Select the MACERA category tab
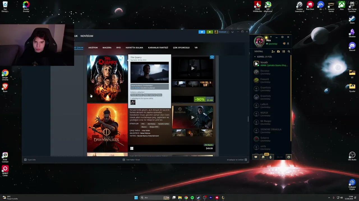The image size is (359, 201). point(107,48)
